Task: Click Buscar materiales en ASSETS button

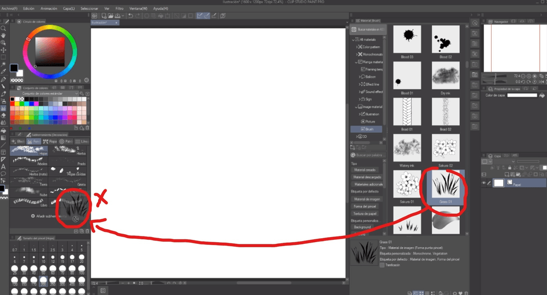Action: [368, 30]
